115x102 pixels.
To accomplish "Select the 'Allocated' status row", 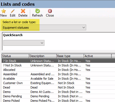I will click(x=58, y=70).
